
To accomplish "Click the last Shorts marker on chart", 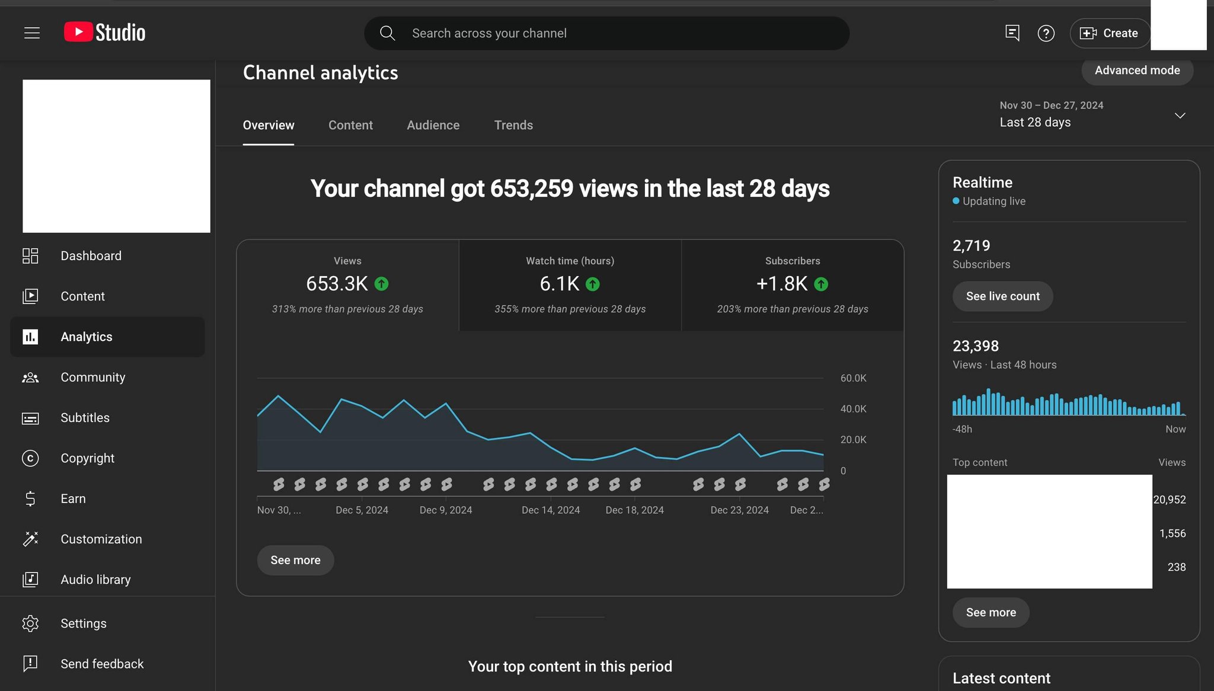I will point(824,484).
